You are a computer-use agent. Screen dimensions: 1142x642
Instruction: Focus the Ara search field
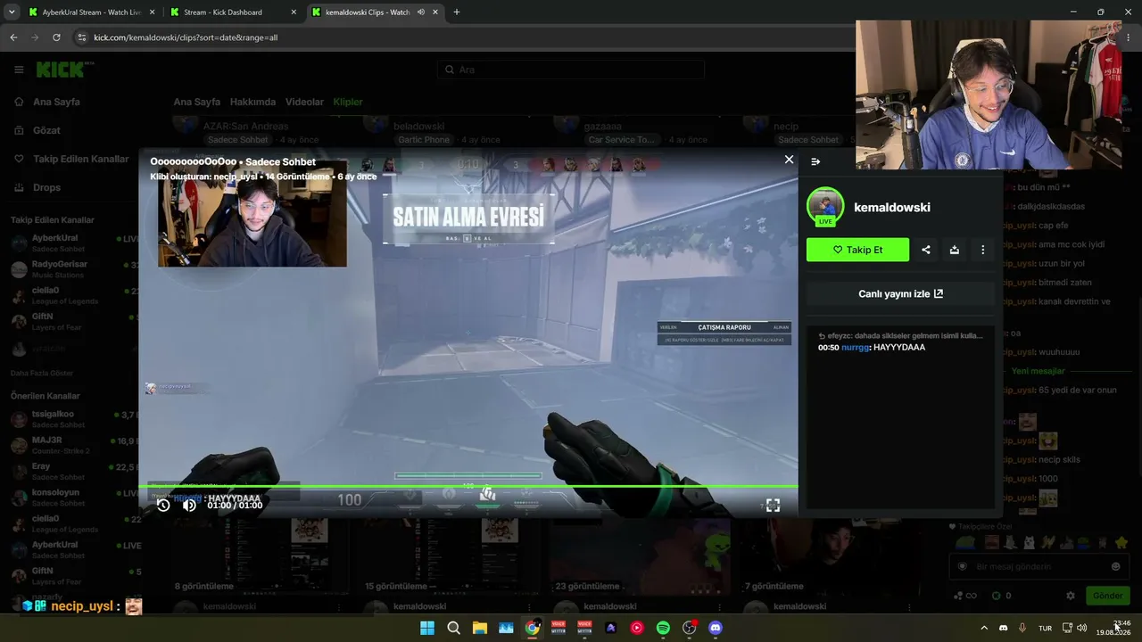[571, 70]
